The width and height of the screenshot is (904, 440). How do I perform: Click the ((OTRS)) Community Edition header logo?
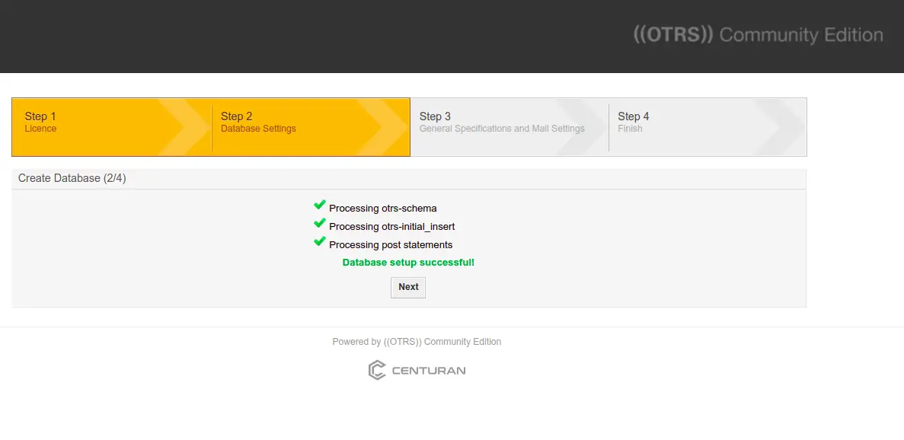(758, 34)
